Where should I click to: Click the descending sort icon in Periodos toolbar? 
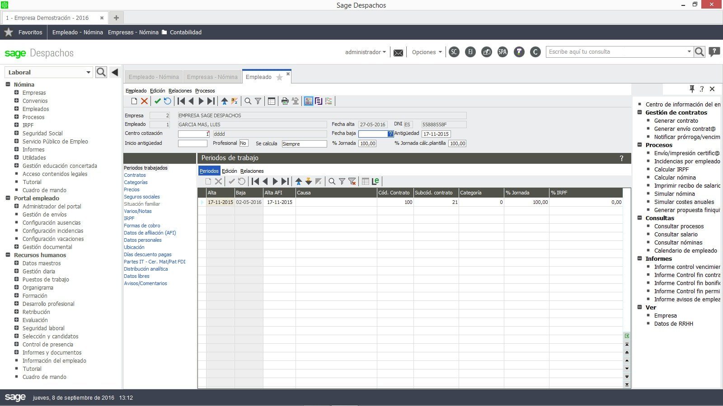pyautogui.click(x=309, y=181)
